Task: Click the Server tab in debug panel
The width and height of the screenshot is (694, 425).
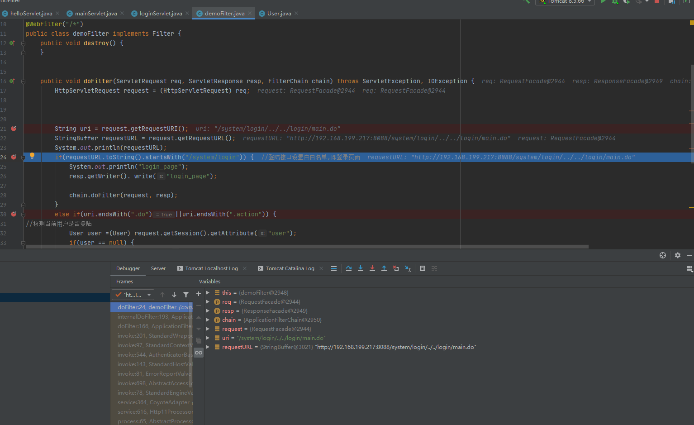Action: pos(158,268)
